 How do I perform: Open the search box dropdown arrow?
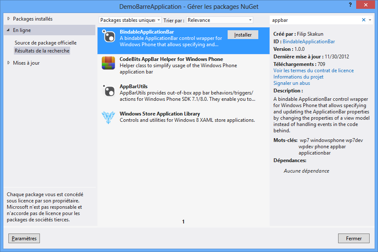370,20
